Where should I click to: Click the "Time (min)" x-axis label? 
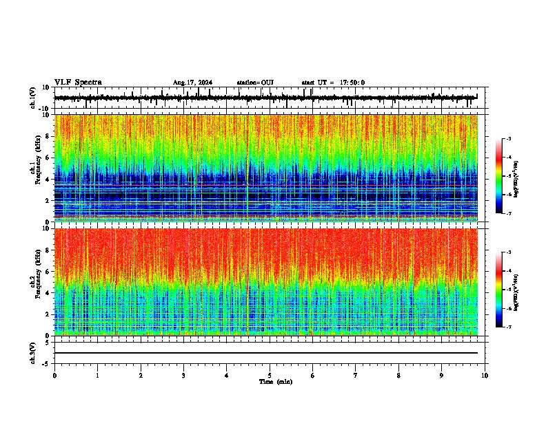[x=276, y=382]
